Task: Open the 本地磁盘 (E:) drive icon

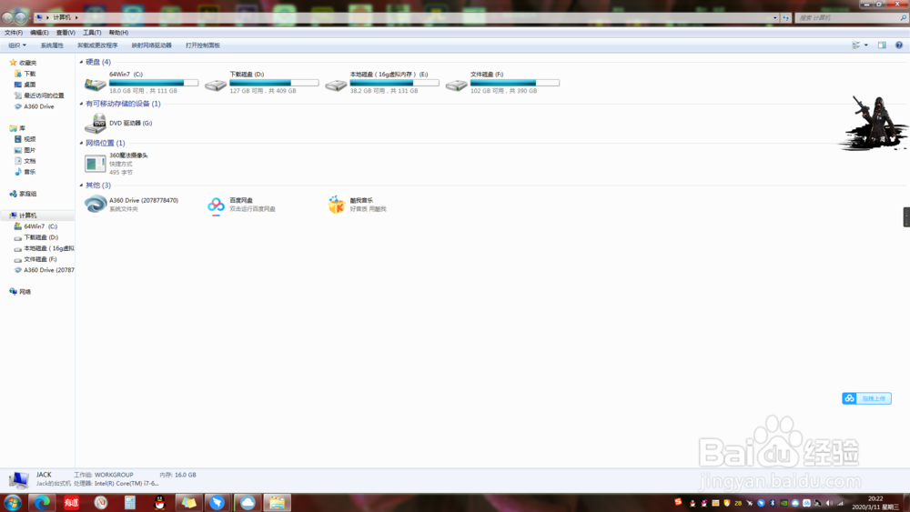Action: pos(336,85)
